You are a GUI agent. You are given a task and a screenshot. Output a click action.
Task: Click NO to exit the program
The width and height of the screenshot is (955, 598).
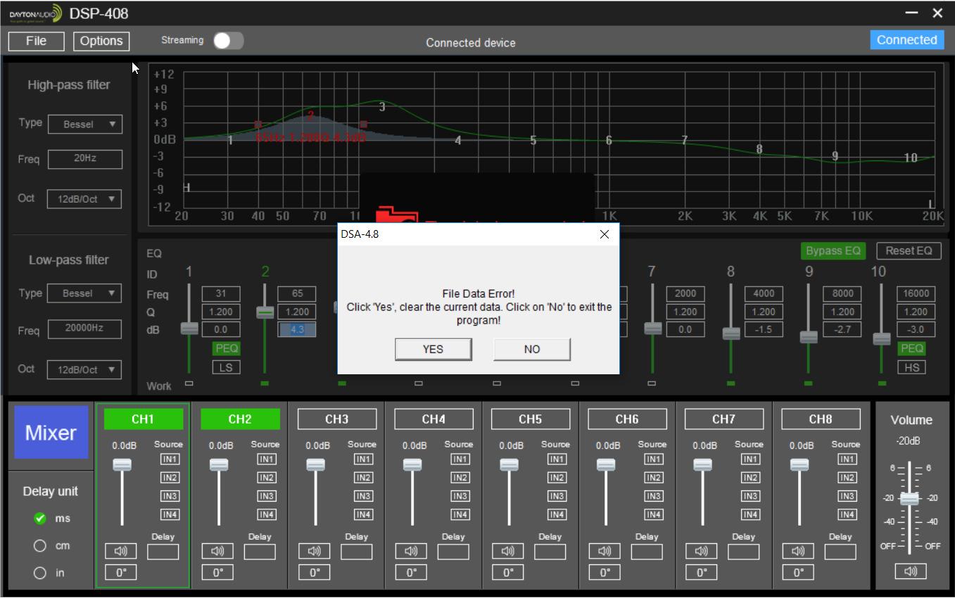click(x=532, y=349)
